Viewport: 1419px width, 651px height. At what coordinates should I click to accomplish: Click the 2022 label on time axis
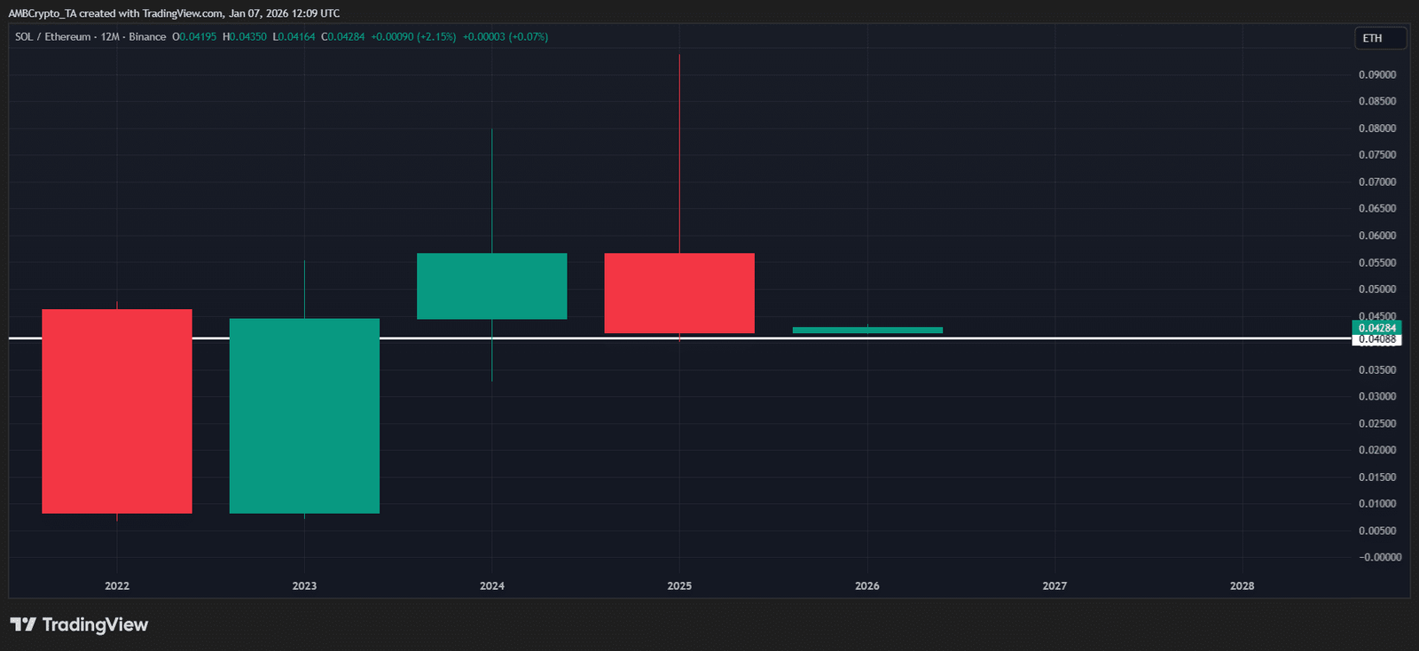click(117, 586)
